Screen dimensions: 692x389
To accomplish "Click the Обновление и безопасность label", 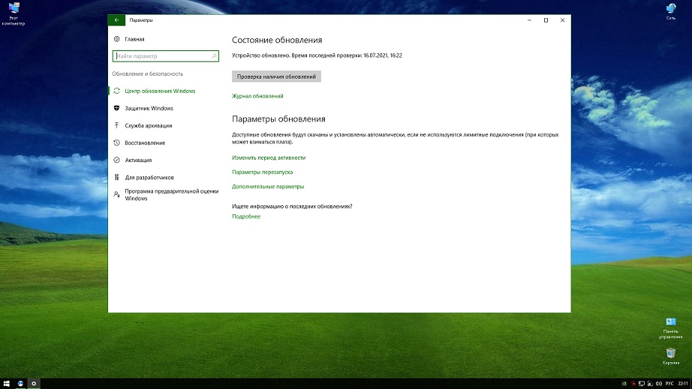I will [147, 74].
